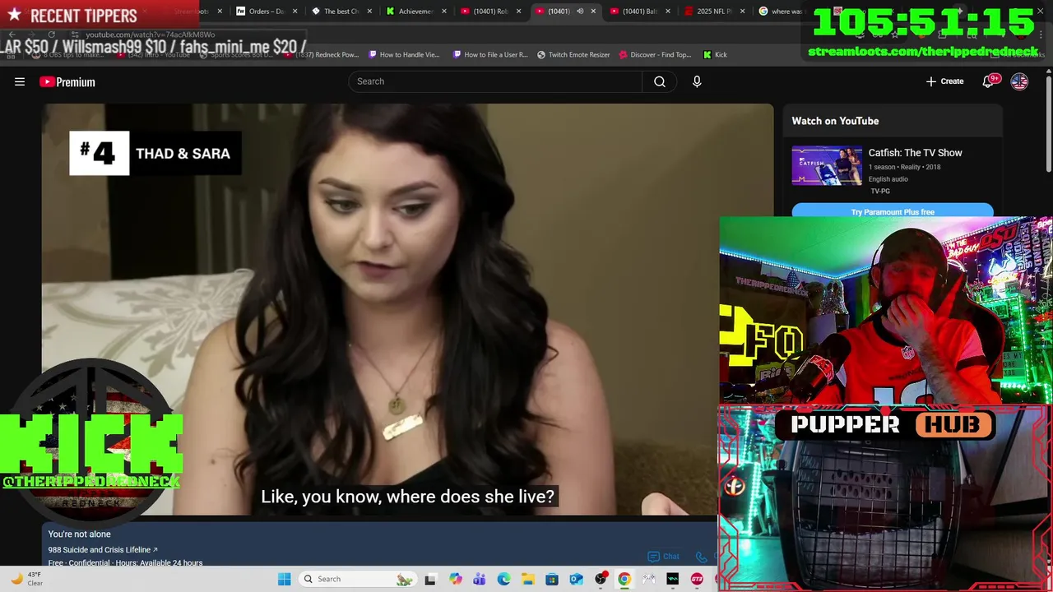Image resolution: width=1053 pixels, height=592 pixels.
Task: Open 'How to File a User R...' bookmark
Action: point(490,55)
